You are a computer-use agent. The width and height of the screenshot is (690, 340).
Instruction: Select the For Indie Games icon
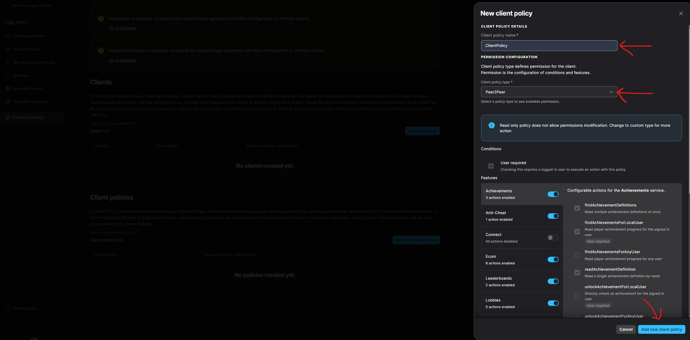coord(7,88)
